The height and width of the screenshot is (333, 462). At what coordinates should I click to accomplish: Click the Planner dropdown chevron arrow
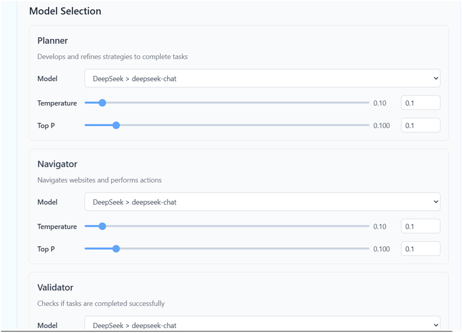(436, 78)
